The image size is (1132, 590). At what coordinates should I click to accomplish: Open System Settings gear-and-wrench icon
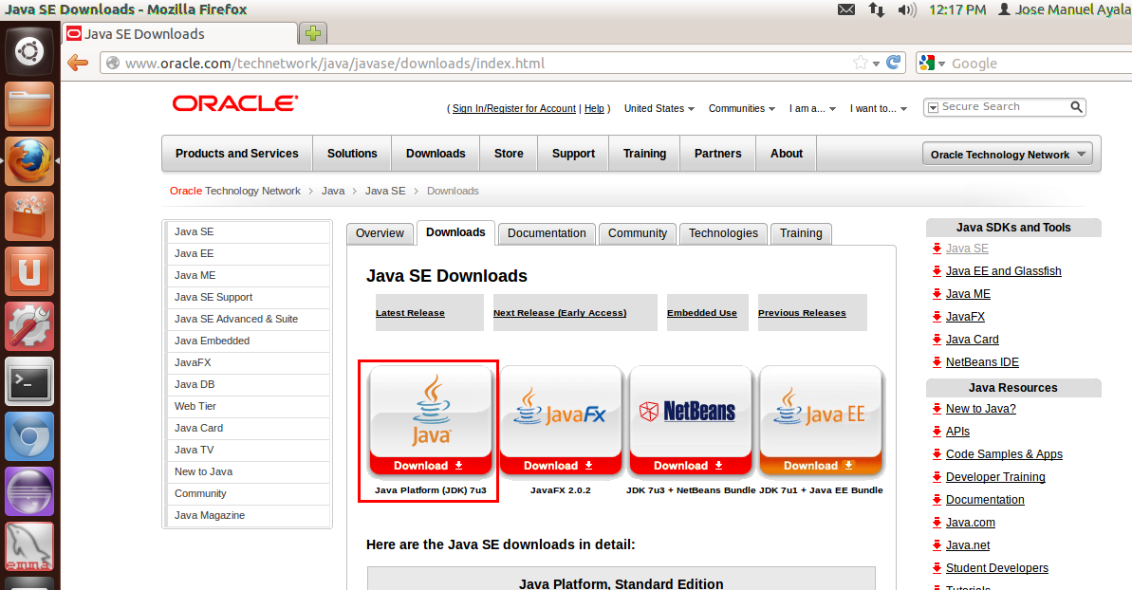click(28, 326)
